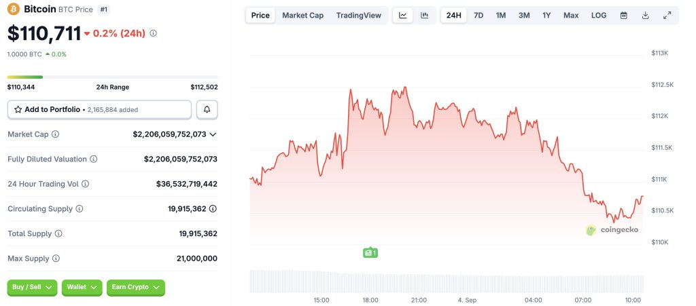Image resolution: width=696 pixels, height=306 pixels.
Task: Switch to candlestick chart icon
Action: pyautogui.click(x=425, y=16)
